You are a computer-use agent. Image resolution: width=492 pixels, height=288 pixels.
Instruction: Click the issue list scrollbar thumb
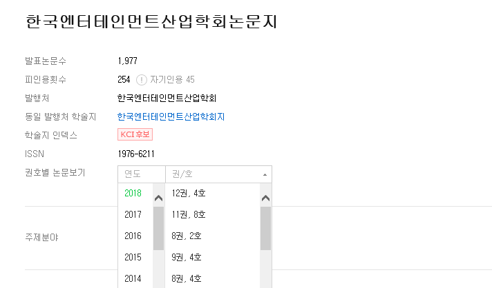tap(265, 227)
